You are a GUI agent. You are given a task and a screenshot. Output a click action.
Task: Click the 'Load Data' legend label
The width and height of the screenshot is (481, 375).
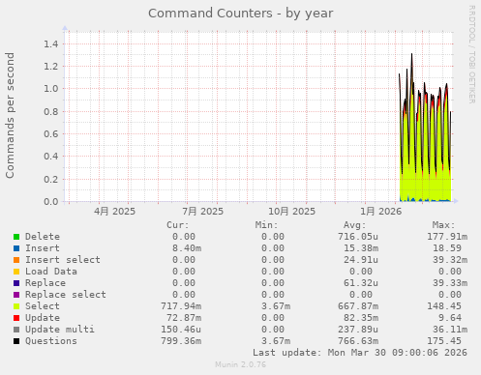tap(51, 272)
